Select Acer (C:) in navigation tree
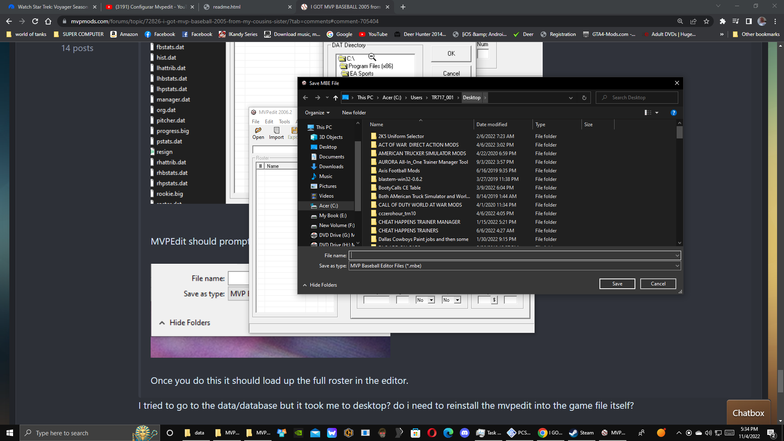Viewport: 784px width, 441px height. point(328,206)
